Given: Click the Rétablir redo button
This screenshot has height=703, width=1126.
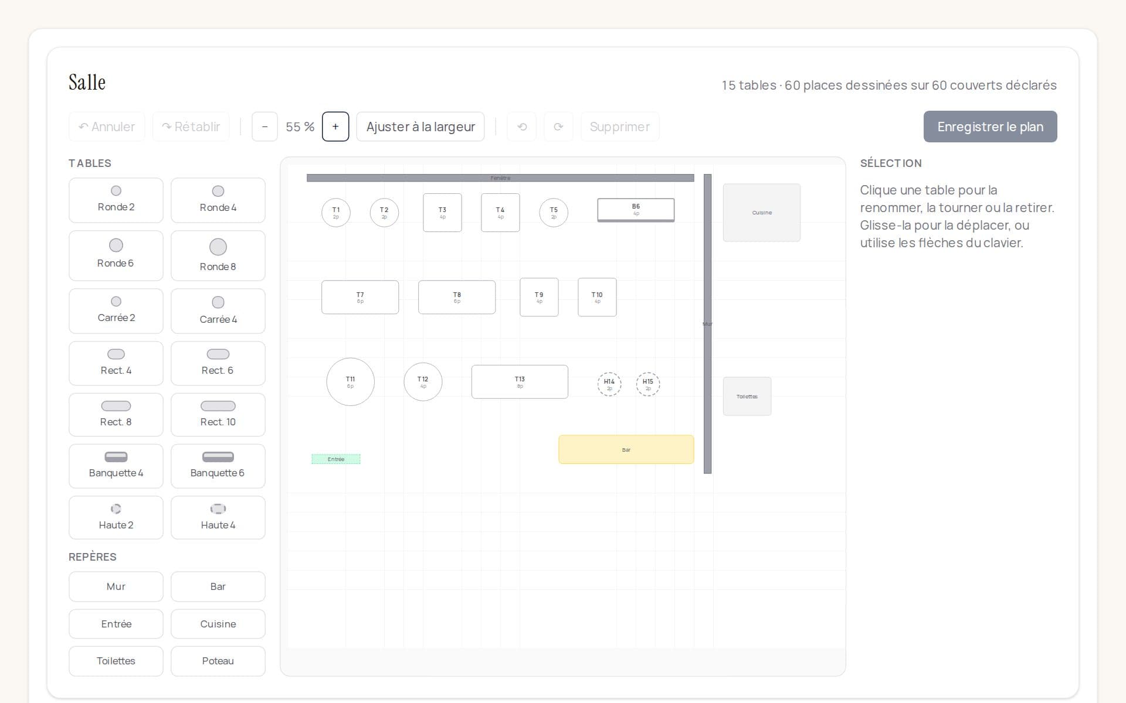Looking at the screenshot, I should pyautogui.click(x=191, y=127).
